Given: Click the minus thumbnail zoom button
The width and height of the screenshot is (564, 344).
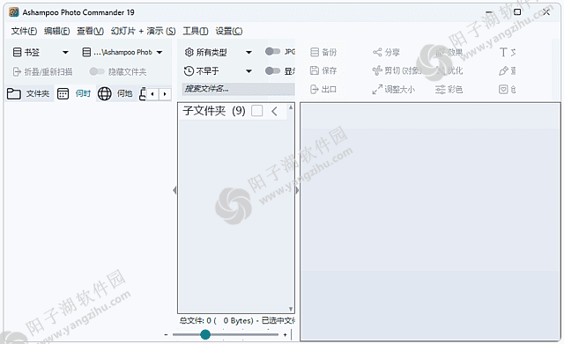Looking at the screenshot, I should 166,334.
